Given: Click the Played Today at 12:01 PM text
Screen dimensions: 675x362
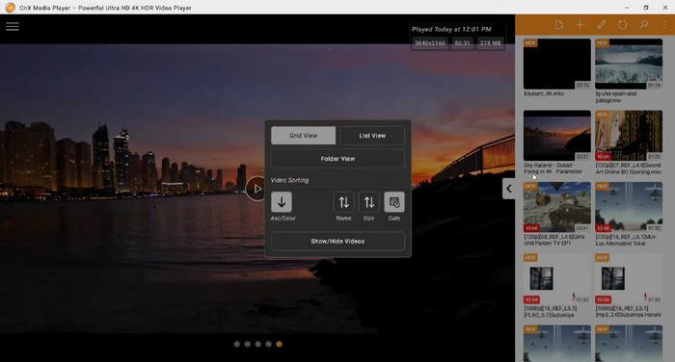Looking at the screenshot, I should pos(451,29).
